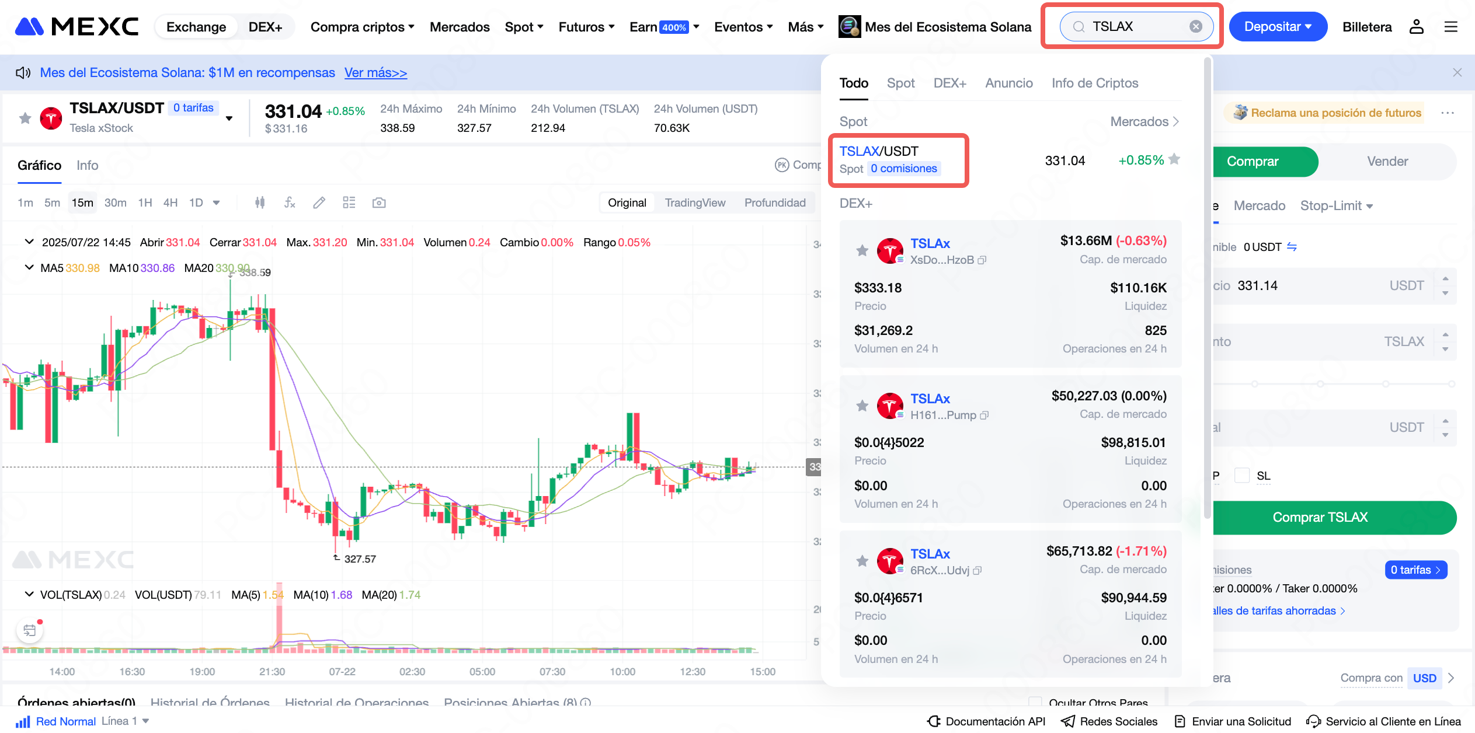Toggle Ocultar Otros Pares checkbox
This screenshot has width=1475, height=733.
[x=1035, y=702]
